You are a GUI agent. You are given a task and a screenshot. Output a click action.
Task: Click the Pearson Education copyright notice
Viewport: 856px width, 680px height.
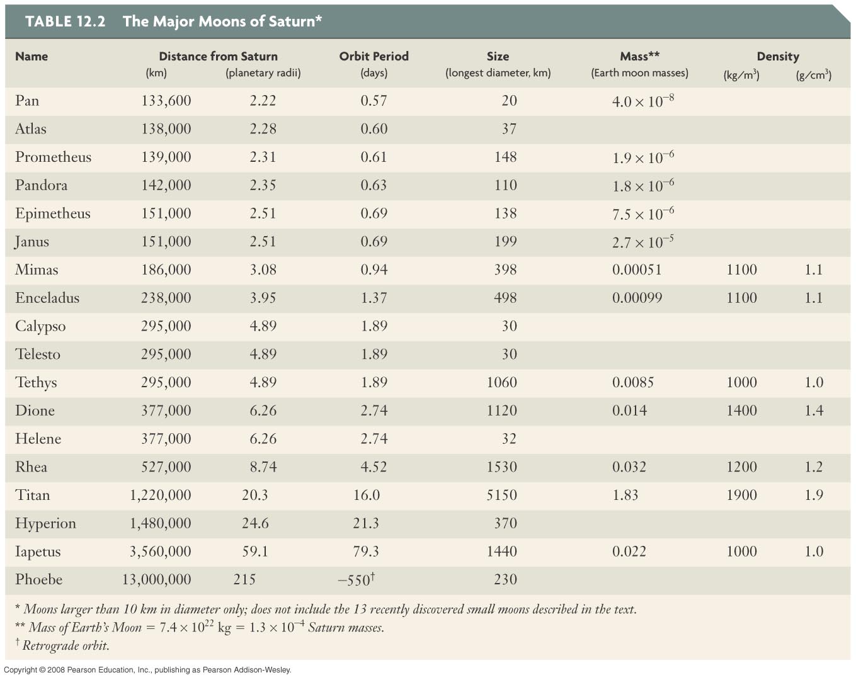(x=147, y=670)
